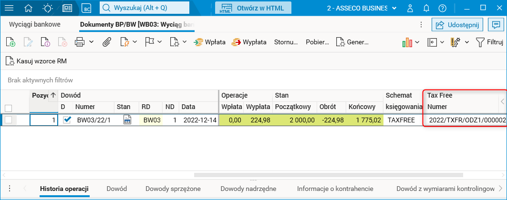Open Dowody sprzężone tab

pos(173,189)
